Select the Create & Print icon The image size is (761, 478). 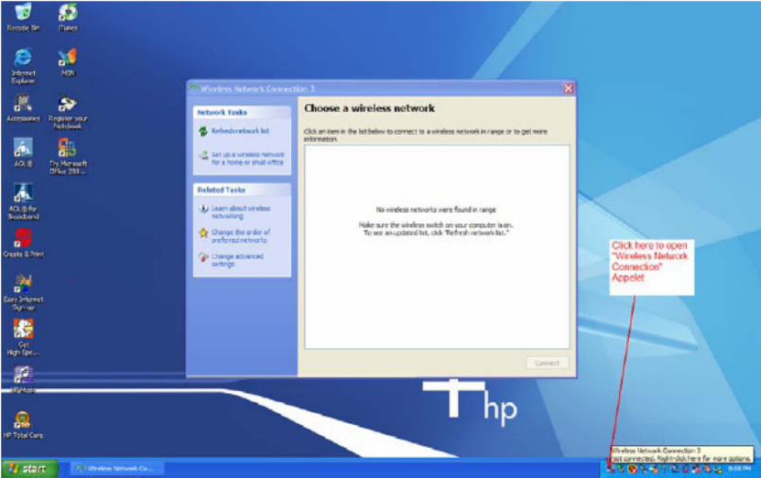click(x=23, y=243)
